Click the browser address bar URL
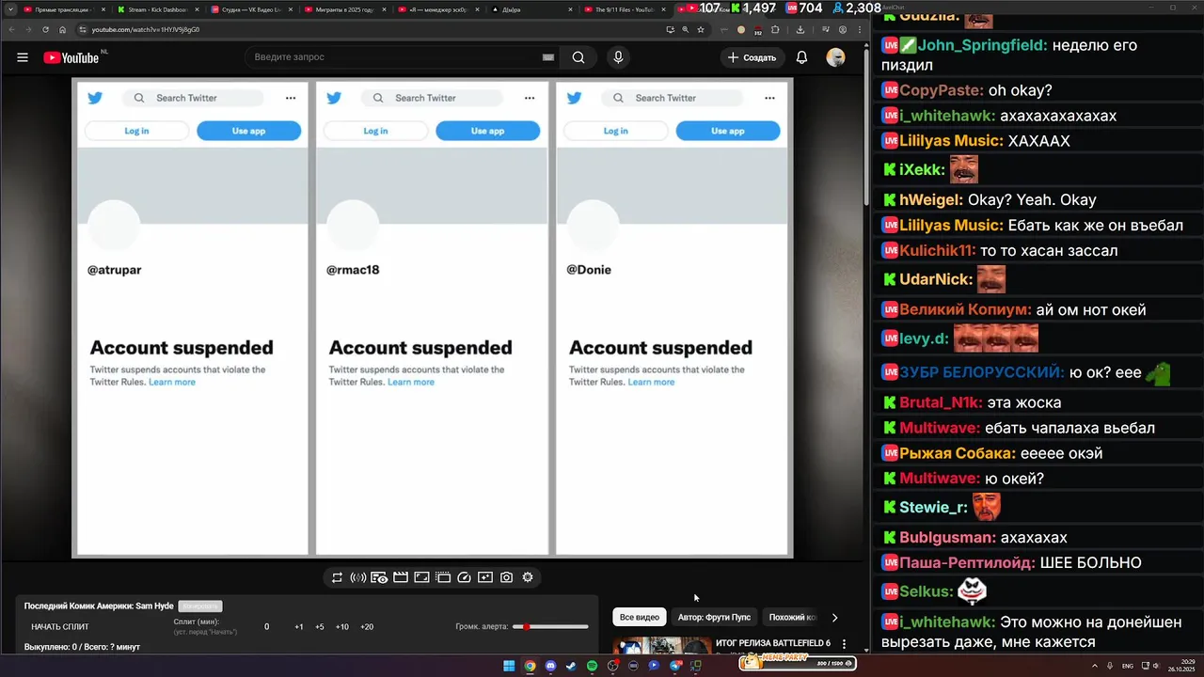The height and width of the screenshot is (677, 1204). tap(146, 29)
